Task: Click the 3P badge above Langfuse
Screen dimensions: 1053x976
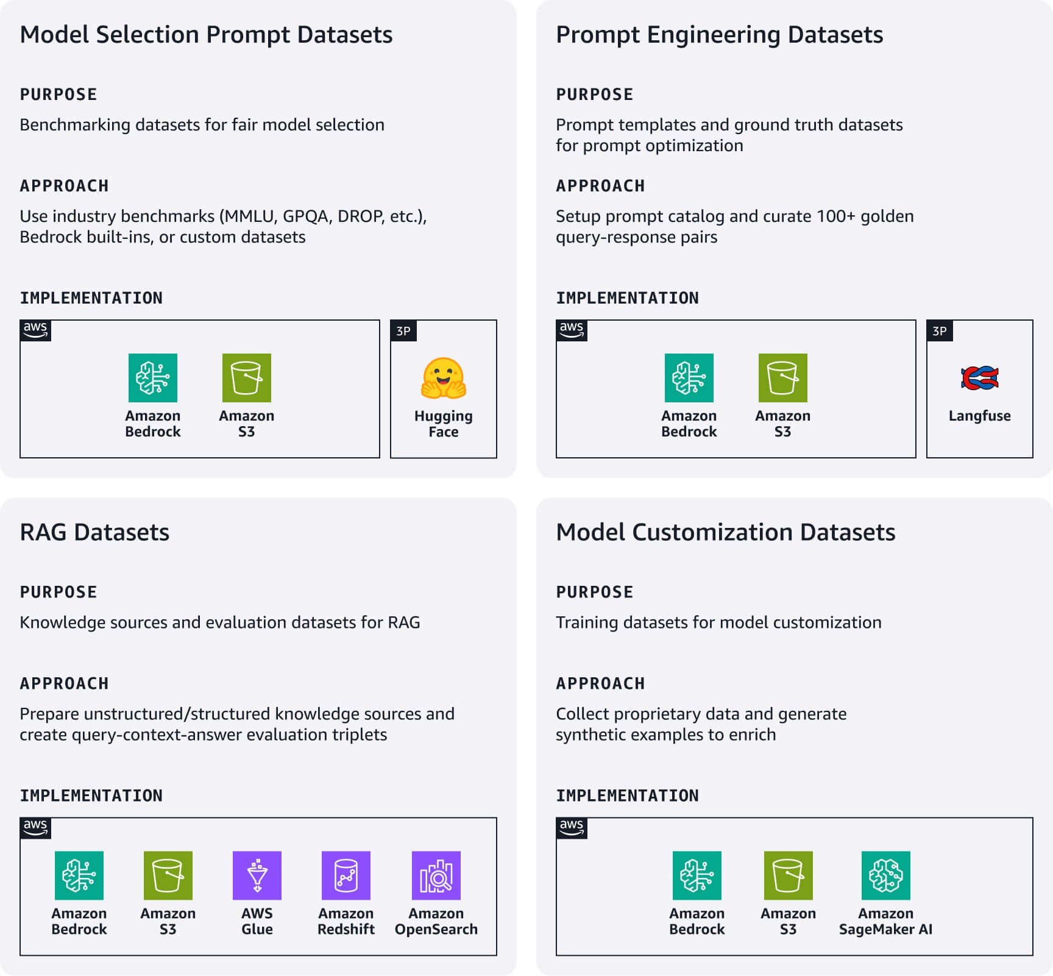Action: pos(940,330)
